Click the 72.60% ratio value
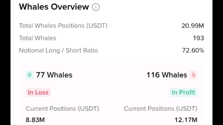Screen dimensions: 223x125 tap(193, 50)
